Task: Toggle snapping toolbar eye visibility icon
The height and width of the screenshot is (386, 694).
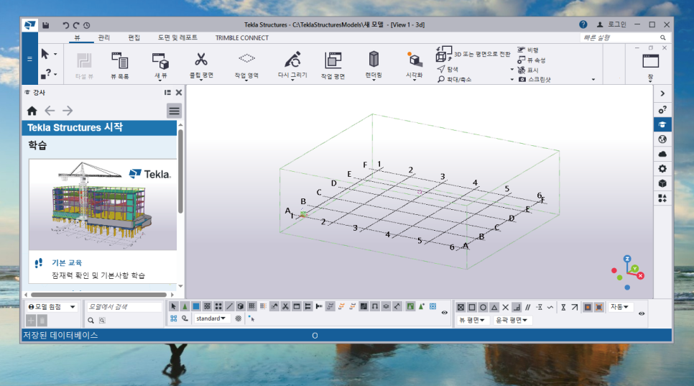Action: tap(642, 313)
